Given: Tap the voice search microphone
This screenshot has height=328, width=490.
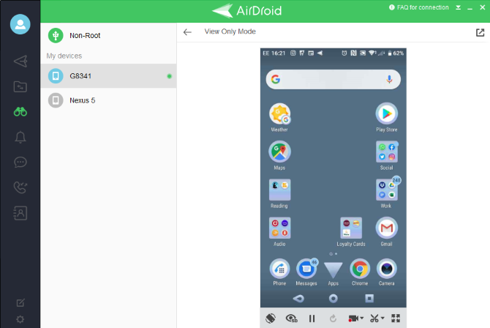Looking at the screenshot, I should 389,80.
